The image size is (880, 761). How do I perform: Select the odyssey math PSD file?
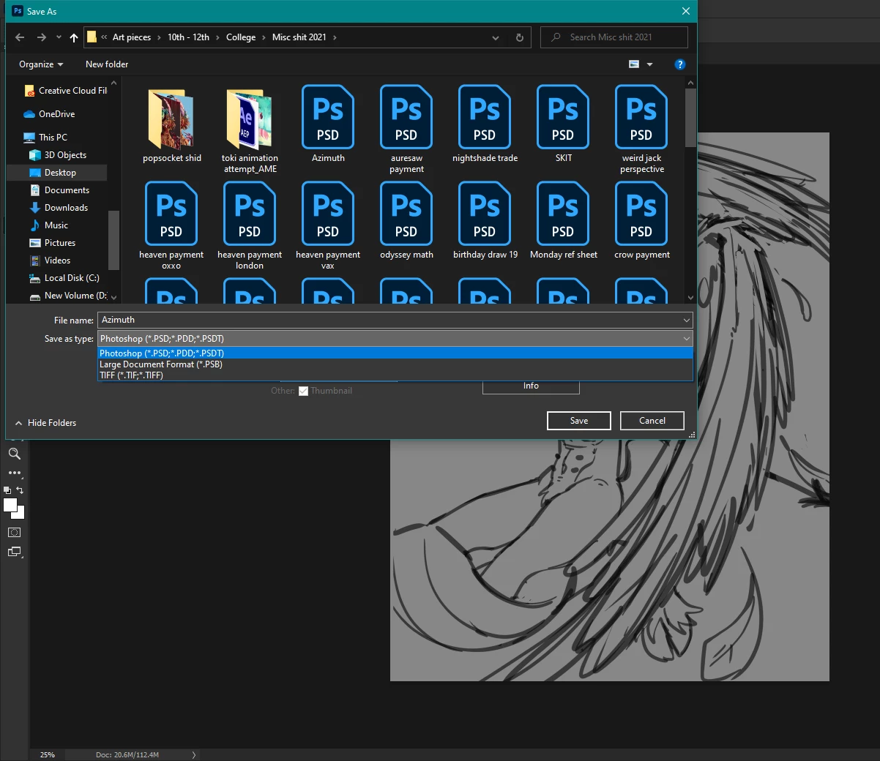406,221
